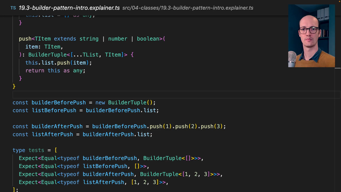341x192 pixels.
Task: Click the [1, 2, 3] tuple in last Expect line
Action: pyautogui.click(x=144, y=182)
